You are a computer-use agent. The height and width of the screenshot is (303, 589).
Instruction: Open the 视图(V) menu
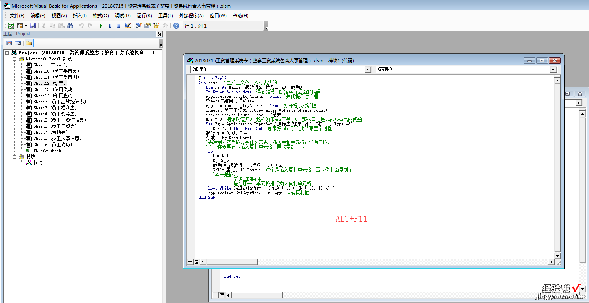[59, 16]
